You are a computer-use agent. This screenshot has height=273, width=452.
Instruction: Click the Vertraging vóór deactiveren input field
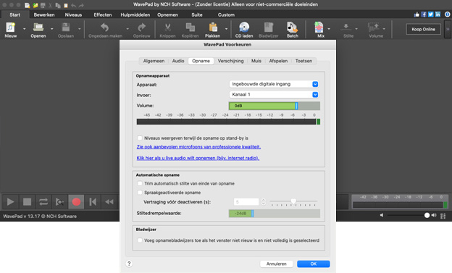(246, 202)
